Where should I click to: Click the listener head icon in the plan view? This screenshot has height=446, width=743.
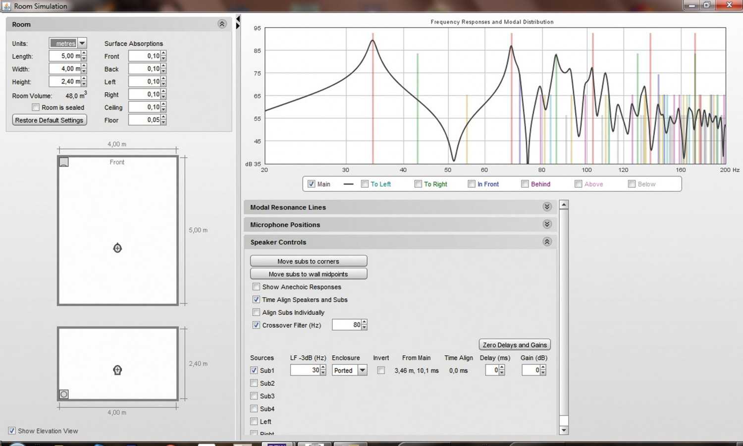pos(117,248)
